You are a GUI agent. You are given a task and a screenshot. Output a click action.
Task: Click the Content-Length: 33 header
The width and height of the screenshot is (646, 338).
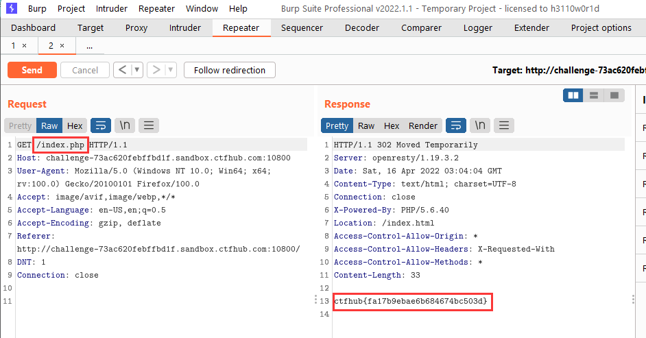pos(377,275)
